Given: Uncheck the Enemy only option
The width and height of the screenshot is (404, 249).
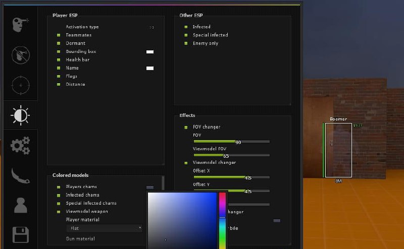Looking at the screenshot, I should (x=186, y=43).
